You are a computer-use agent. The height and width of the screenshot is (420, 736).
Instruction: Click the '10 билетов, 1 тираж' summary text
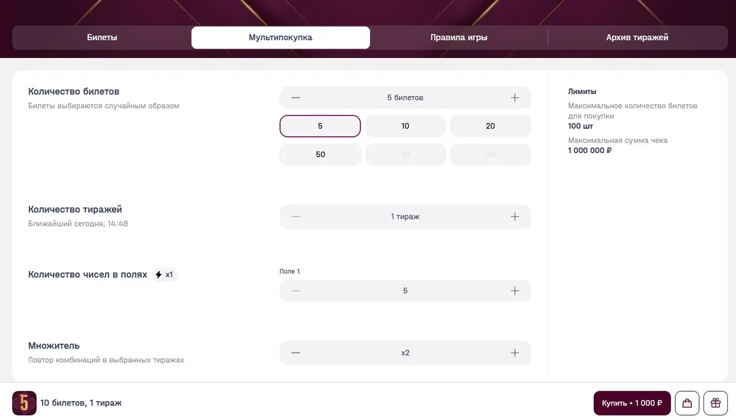click(x=81, y=403)
